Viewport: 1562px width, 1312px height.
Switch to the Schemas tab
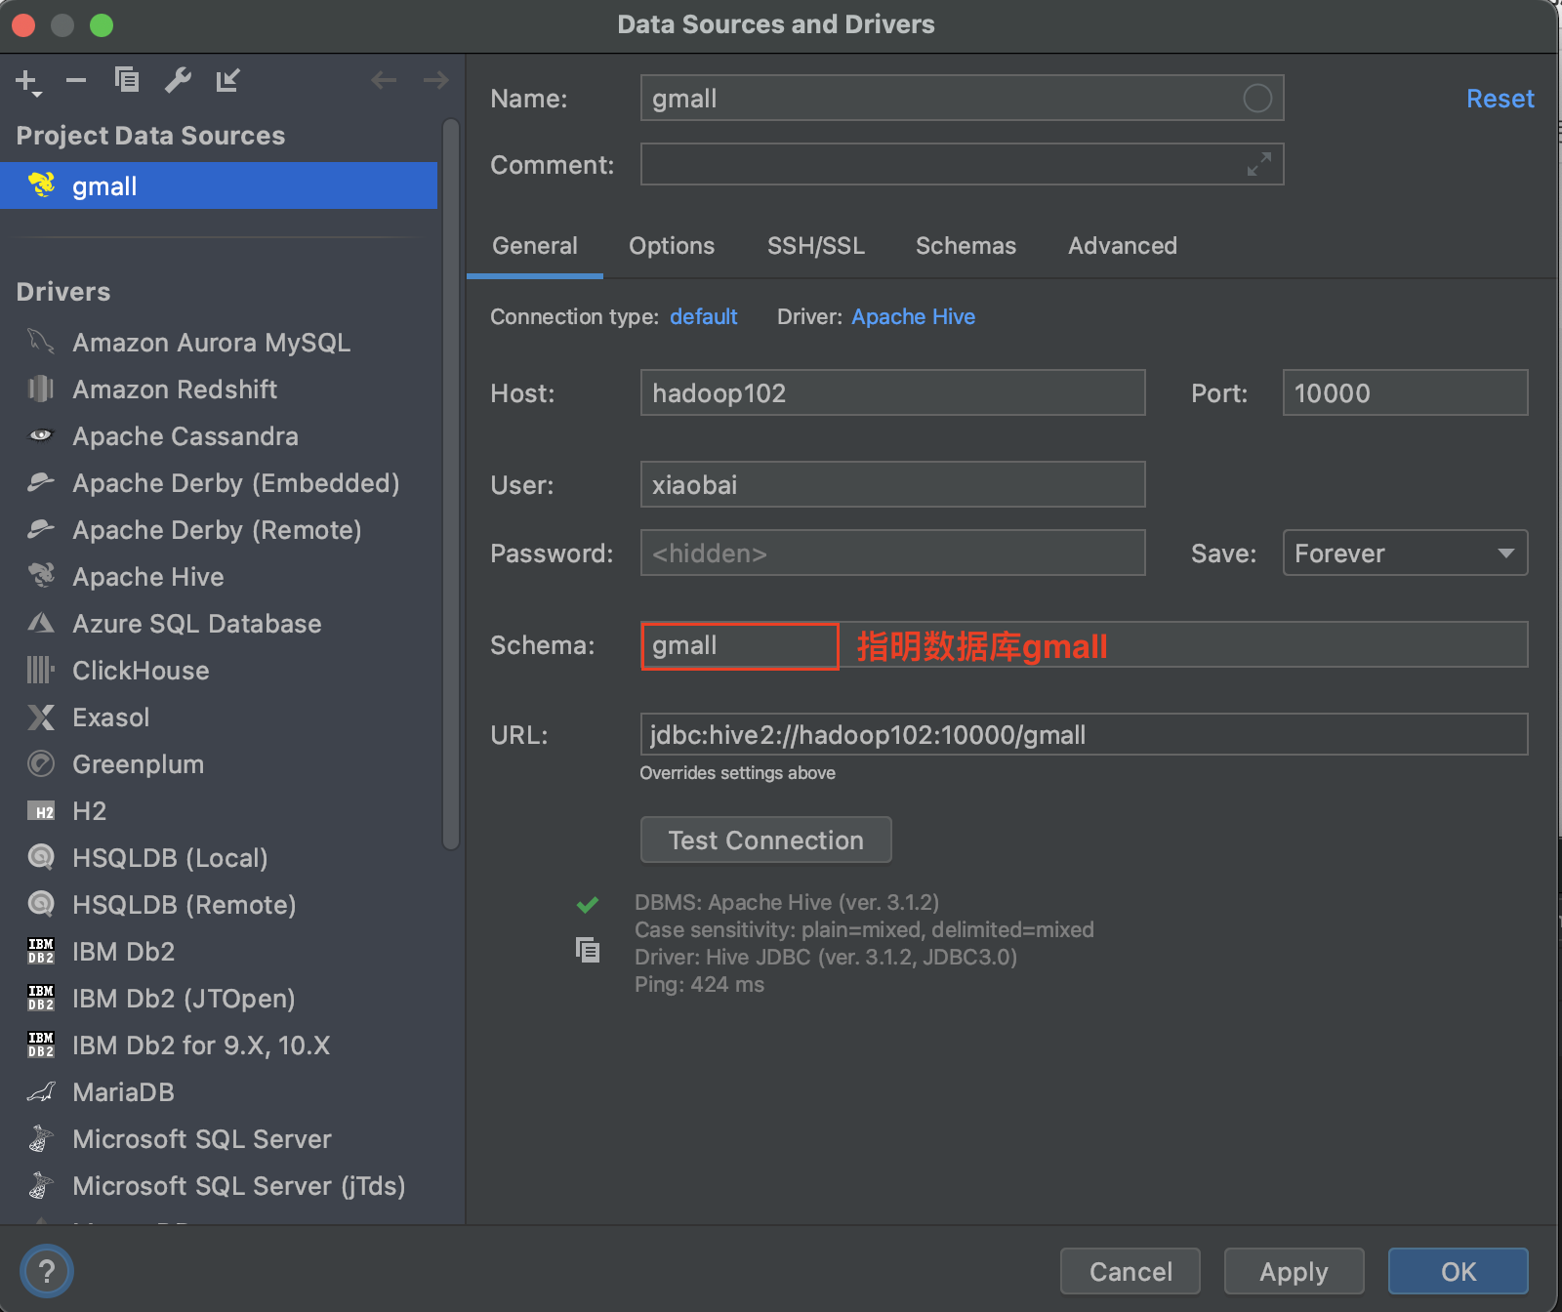pyautogui.click(x=966, y=246)
